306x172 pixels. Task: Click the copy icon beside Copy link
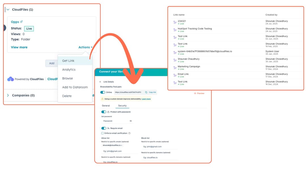[146, 92]
